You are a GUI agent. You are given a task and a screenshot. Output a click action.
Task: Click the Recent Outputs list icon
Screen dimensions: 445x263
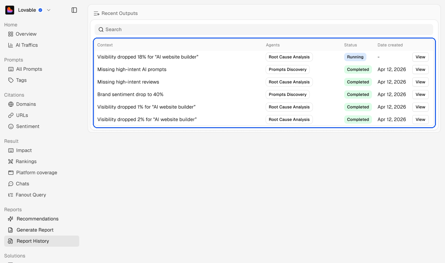(x=97, y=14)
